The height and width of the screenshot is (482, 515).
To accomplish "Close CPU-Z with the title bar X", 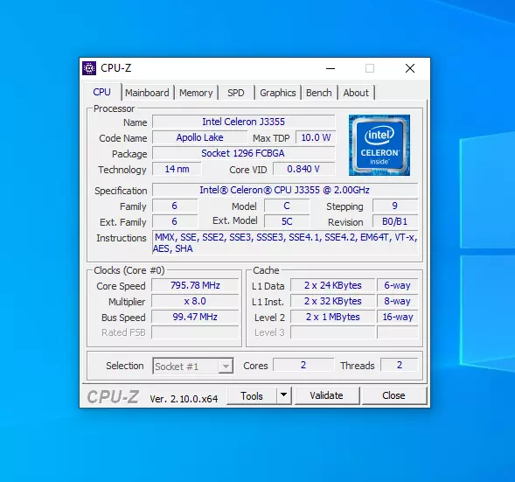I will click(x=410, y=68).
